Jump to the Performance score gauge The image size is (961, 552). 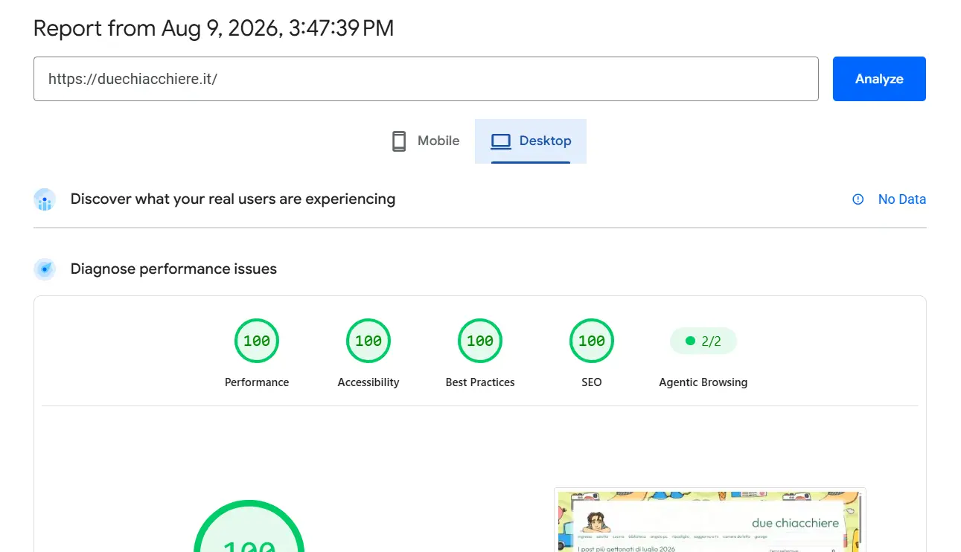tap(257, 341)
